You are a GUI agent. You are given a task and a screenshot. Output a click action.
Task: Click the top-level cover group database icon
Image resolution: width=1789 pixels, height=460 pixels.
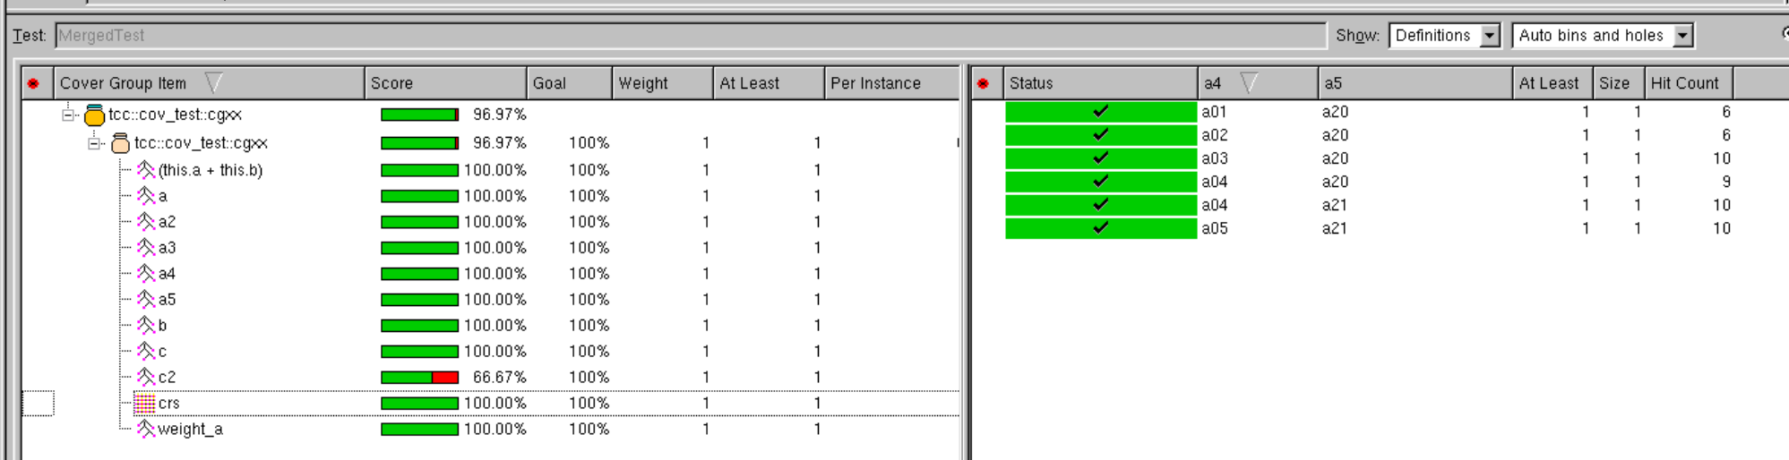point(94,115)
